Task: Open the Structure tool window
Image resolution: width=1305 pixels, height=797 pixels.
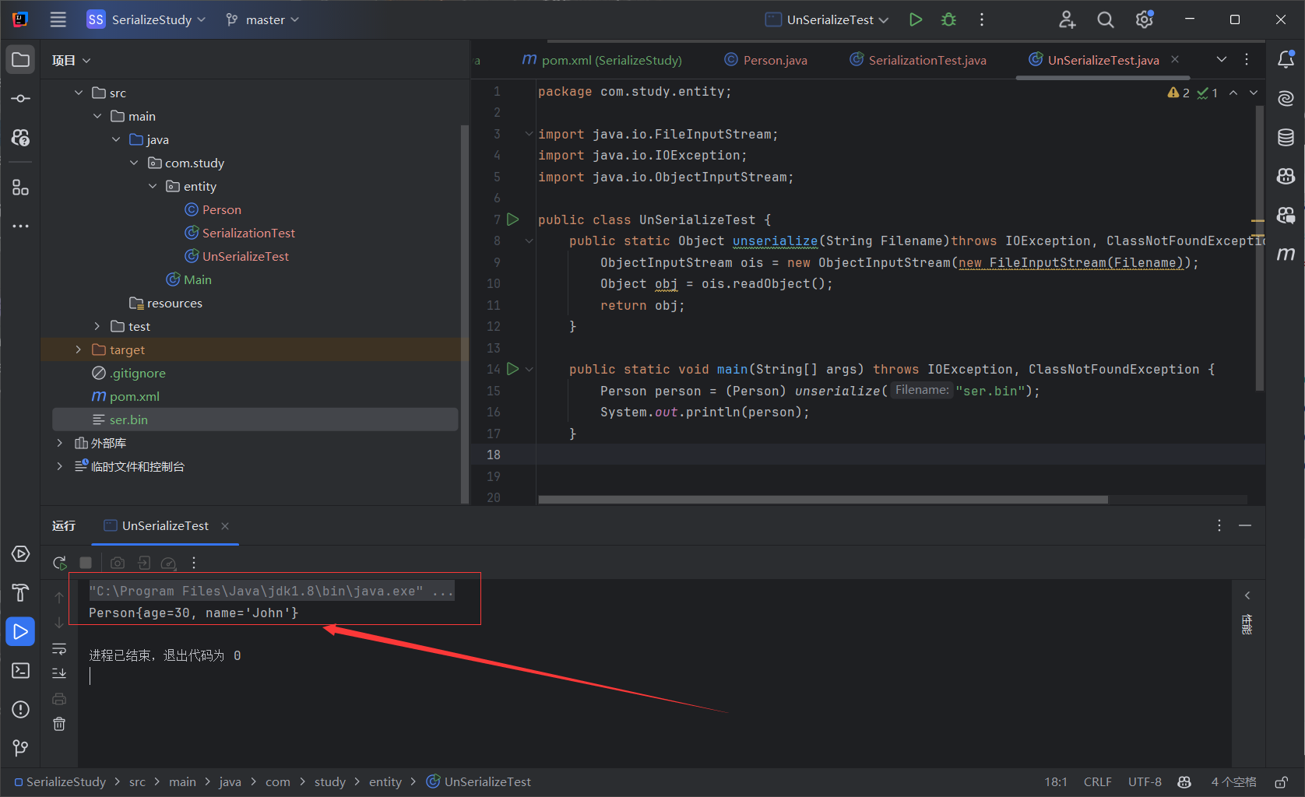Action: [x=21, y=188]
